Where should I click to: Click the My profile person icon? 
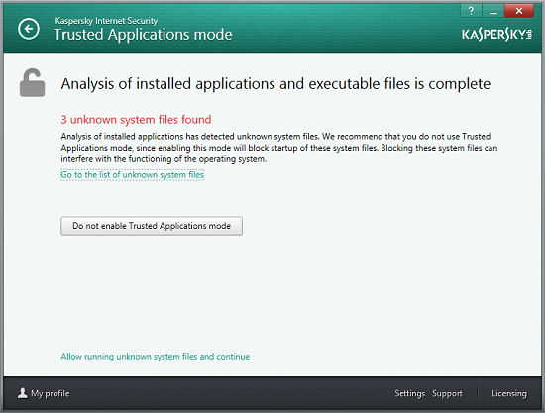pyautogui.click(x=23, y=393)
